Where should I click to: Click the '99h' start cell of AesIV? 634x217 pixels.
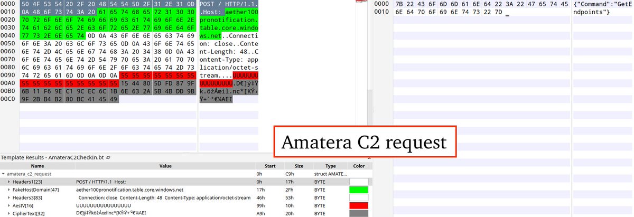point(260,205)
